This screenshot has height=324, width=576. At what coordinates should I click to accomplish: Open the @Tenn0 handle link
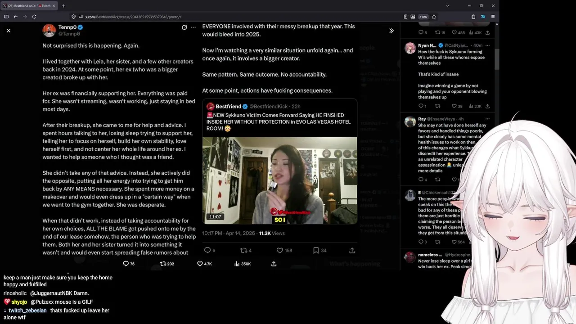pyautogui.click(x=69, y=34)
